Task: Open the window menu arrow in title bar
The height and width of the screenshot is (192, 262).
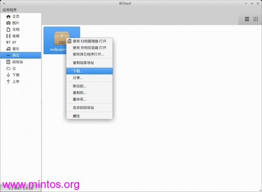Action: pos(4,3)
